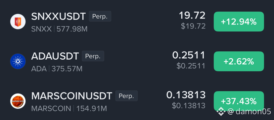Open the ADA Cardano logo icon

tap(18, 61)
